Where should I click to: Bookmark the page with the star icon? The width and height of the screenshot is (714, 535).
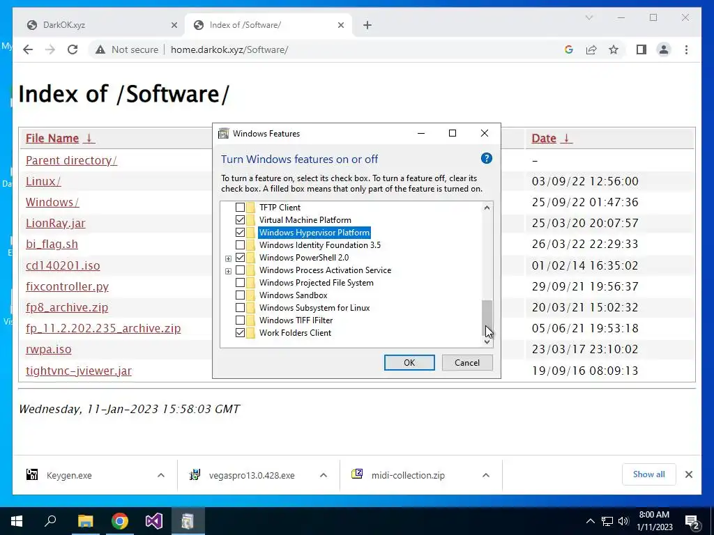(x=614, y=49)
